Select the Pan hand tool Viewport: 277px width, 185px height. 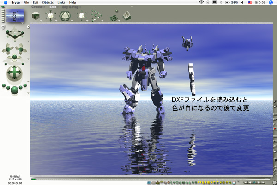[x=275, y=174]
